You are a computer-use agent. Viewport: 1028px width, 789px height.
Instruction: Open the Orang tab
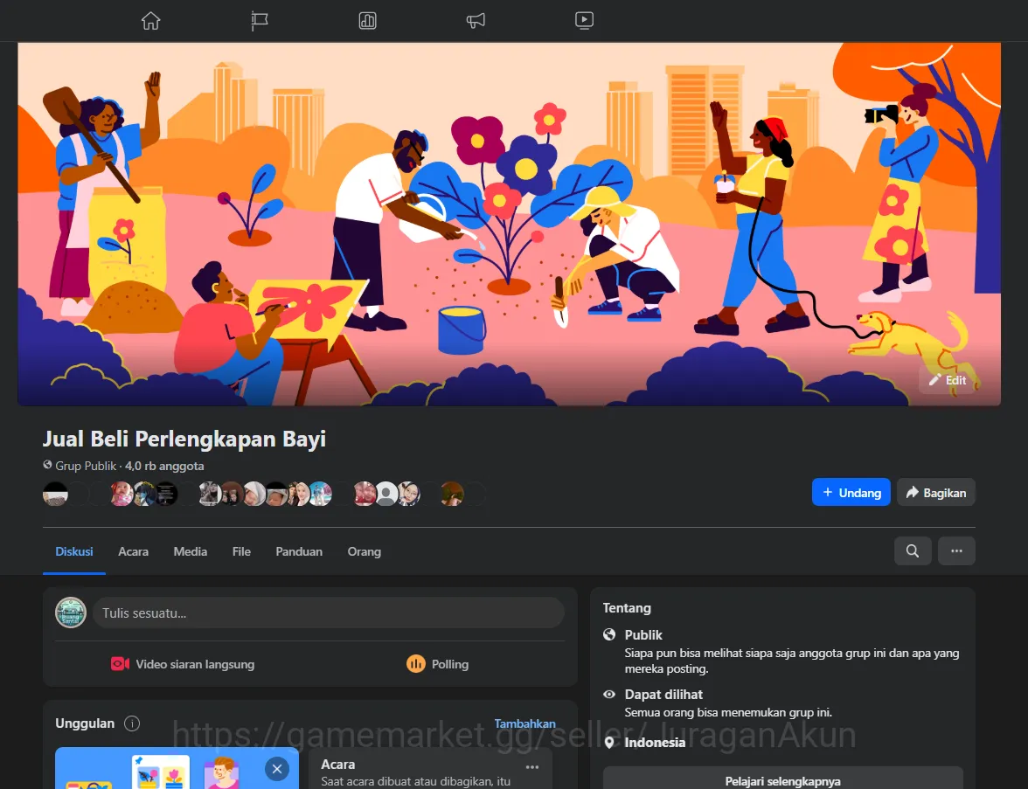[364, 552]
